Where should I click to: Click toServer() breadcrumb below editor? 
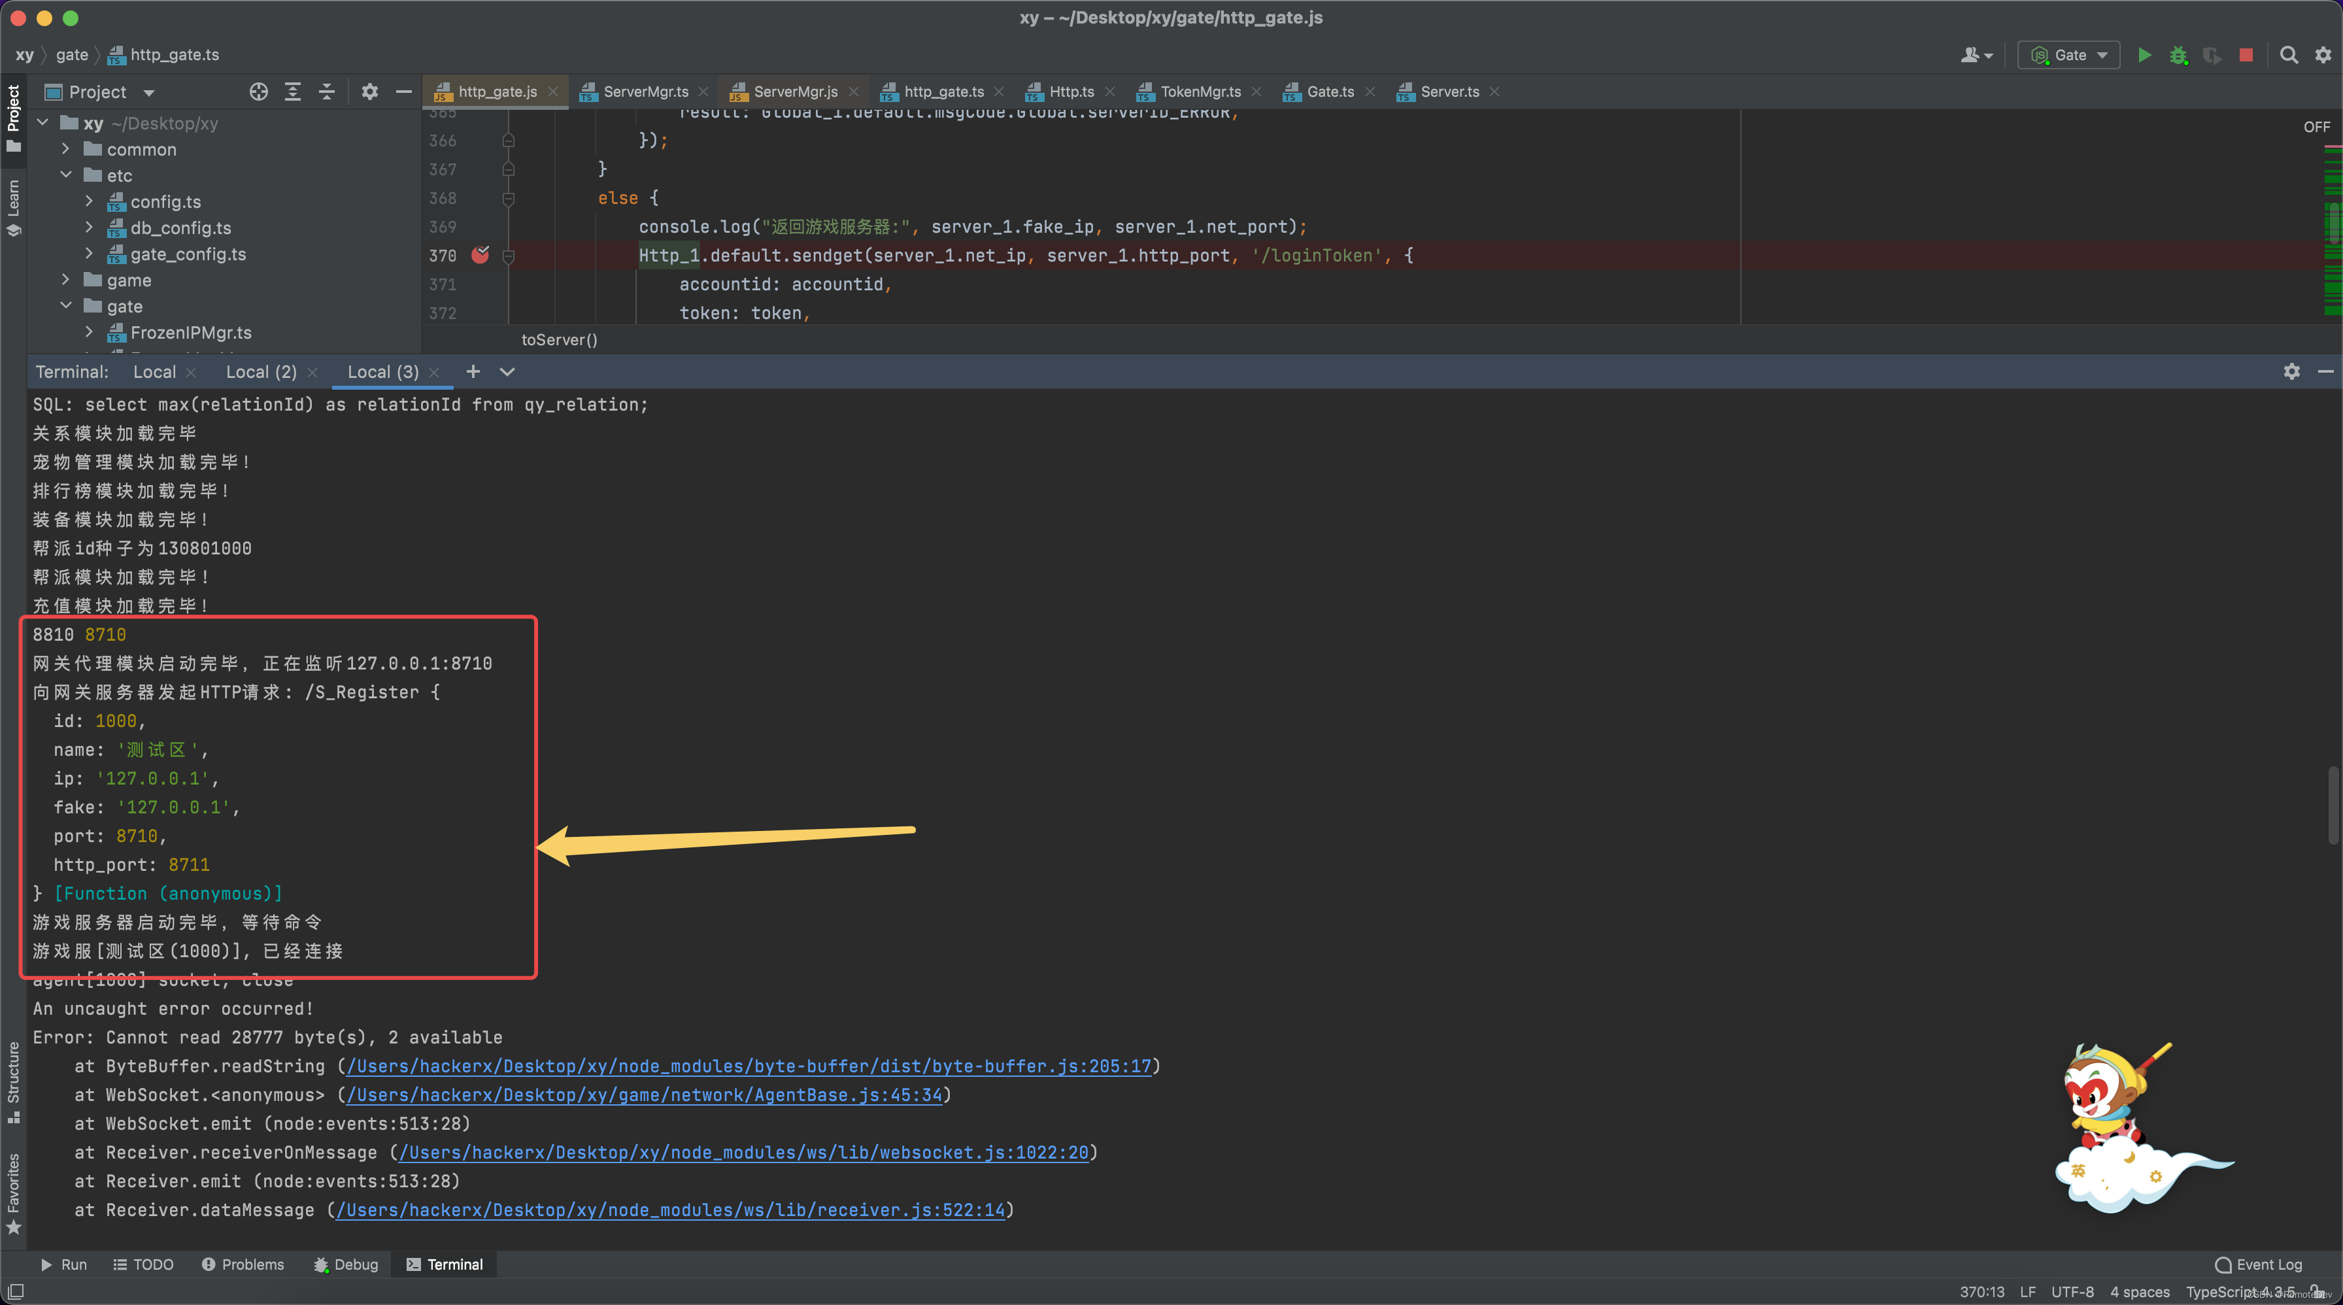pyautogui.click(x=560, y=339)
